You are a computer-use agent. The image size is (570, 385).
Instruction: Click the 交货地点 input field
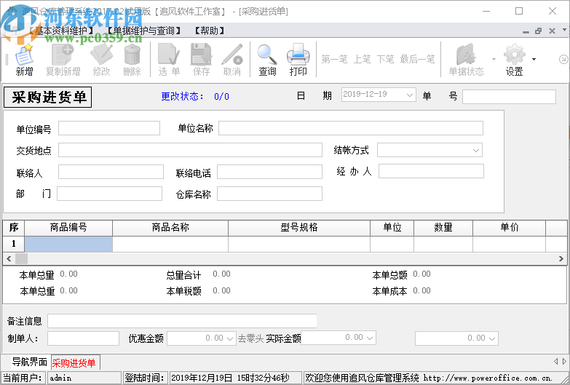pos(190,150)
